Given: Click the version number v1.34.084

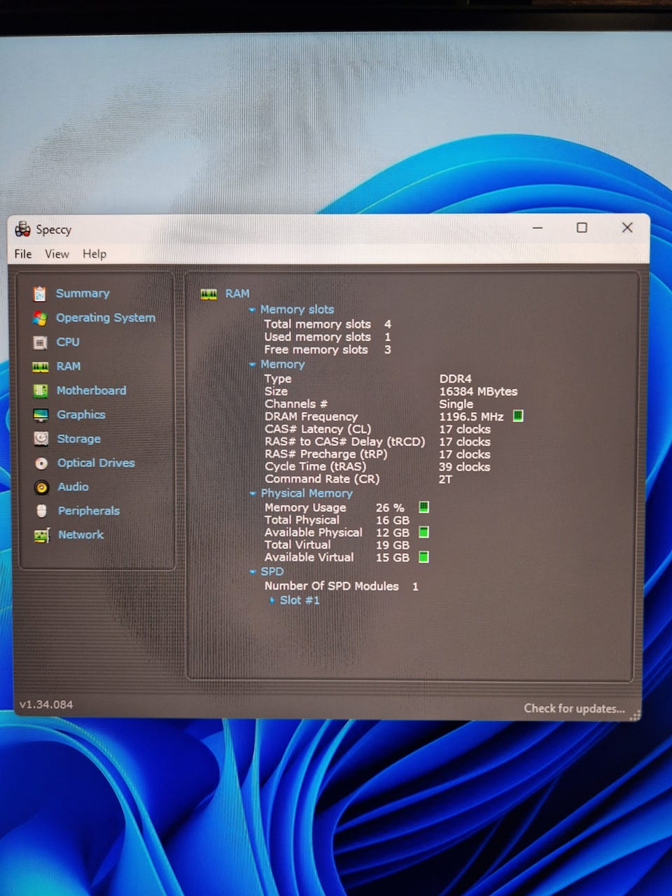Looking at the screenshot, I should tap(46, 705).
